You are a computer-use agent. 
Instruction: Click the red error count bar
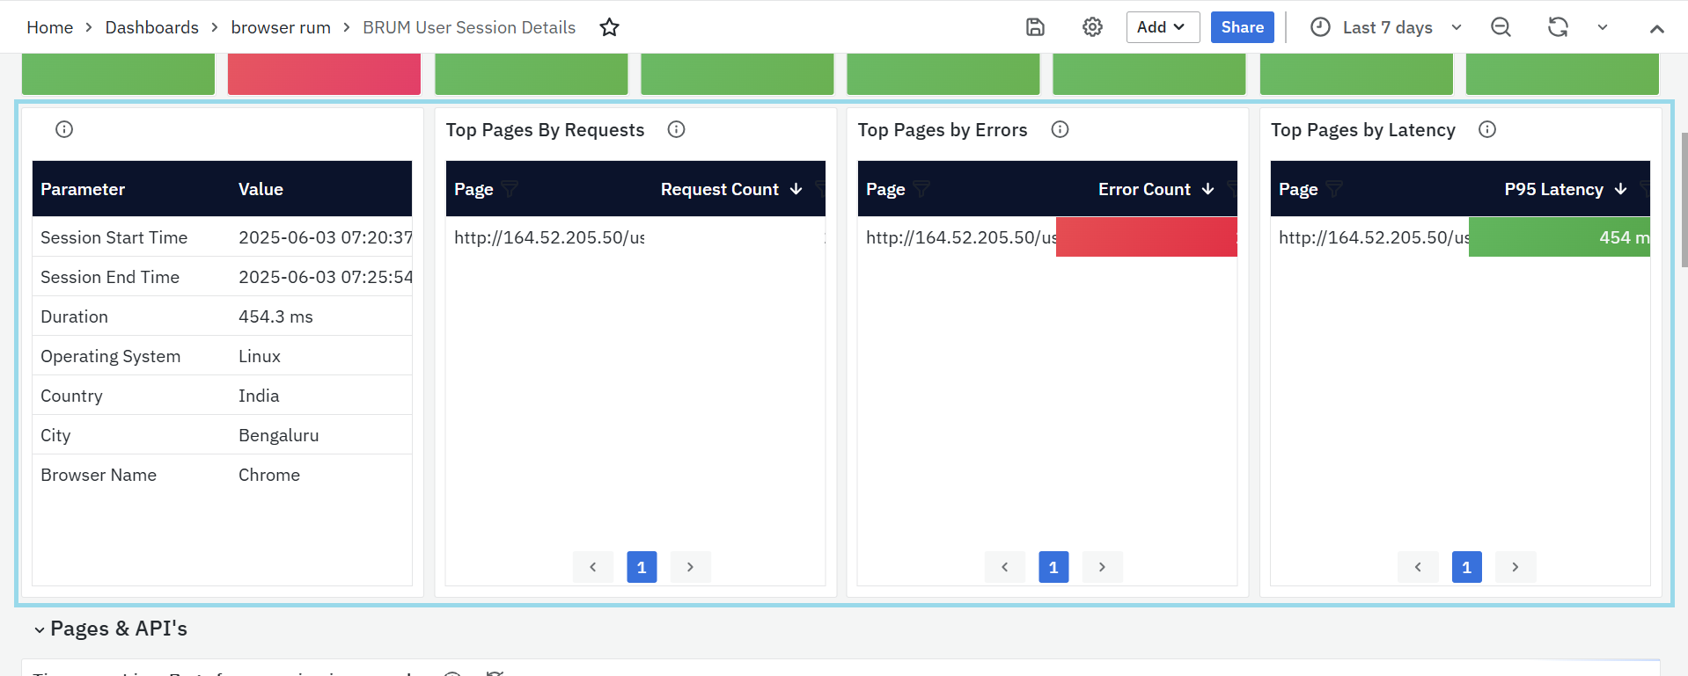(x=1146, y=237)
